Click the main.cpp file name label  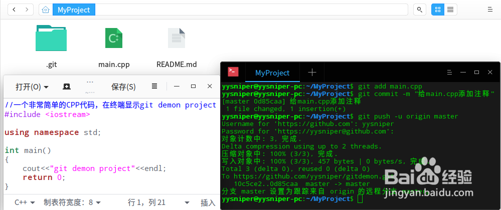click(114, 64)
